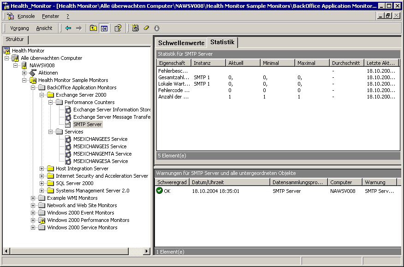Sort warnings by Datum/Uhrzeit column header
This screenshot has height=267, width=404.
point(230,182)
